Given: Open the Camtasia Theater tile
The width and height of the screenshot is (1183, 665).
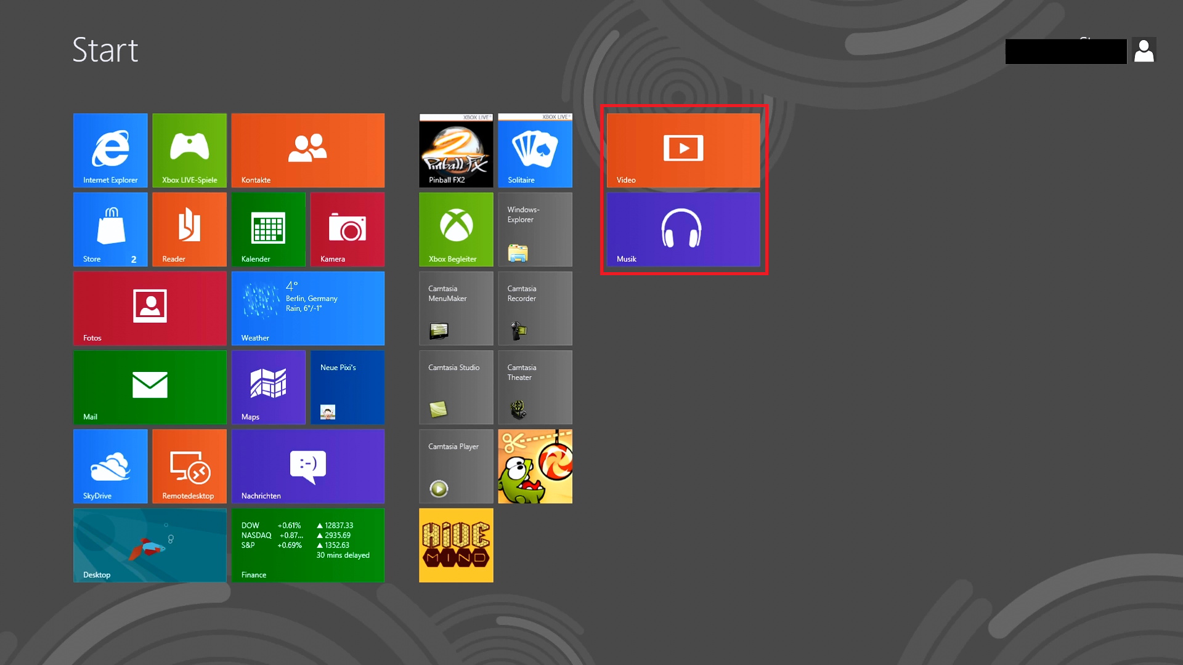Looking at the screenshot, I should point(535,387).
